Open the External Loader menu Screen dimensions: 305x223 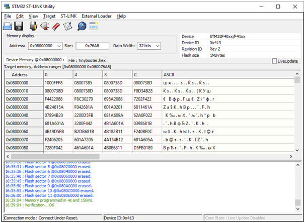(97, 16)
